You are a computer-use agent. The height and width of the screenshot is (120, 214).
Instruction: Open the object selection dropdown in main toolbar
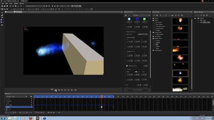[35, 6]
